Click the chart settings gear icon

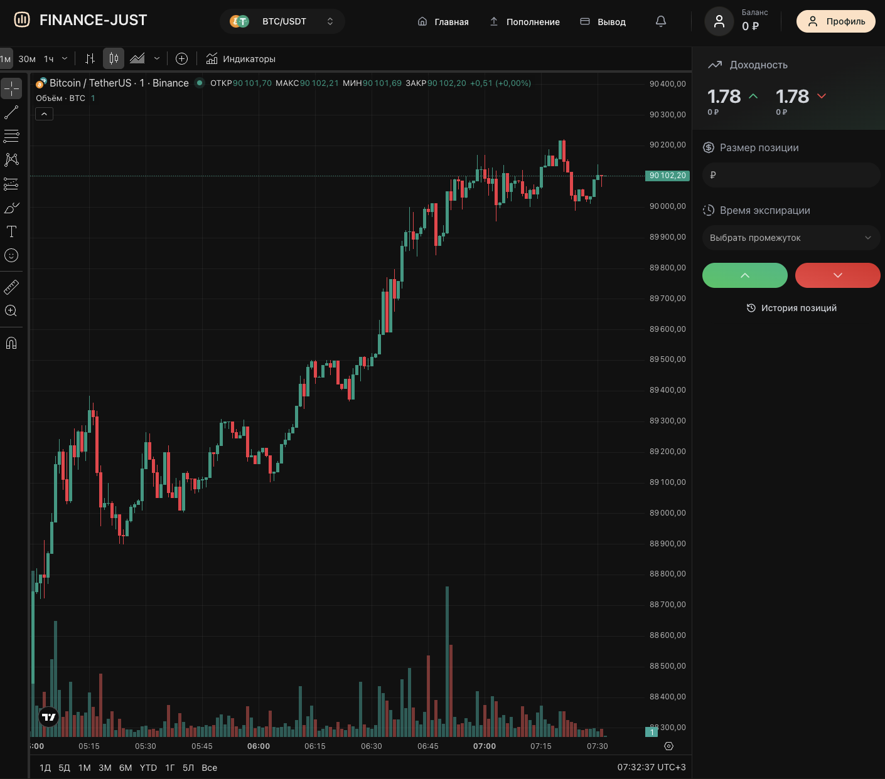click(x=668, y=746)
